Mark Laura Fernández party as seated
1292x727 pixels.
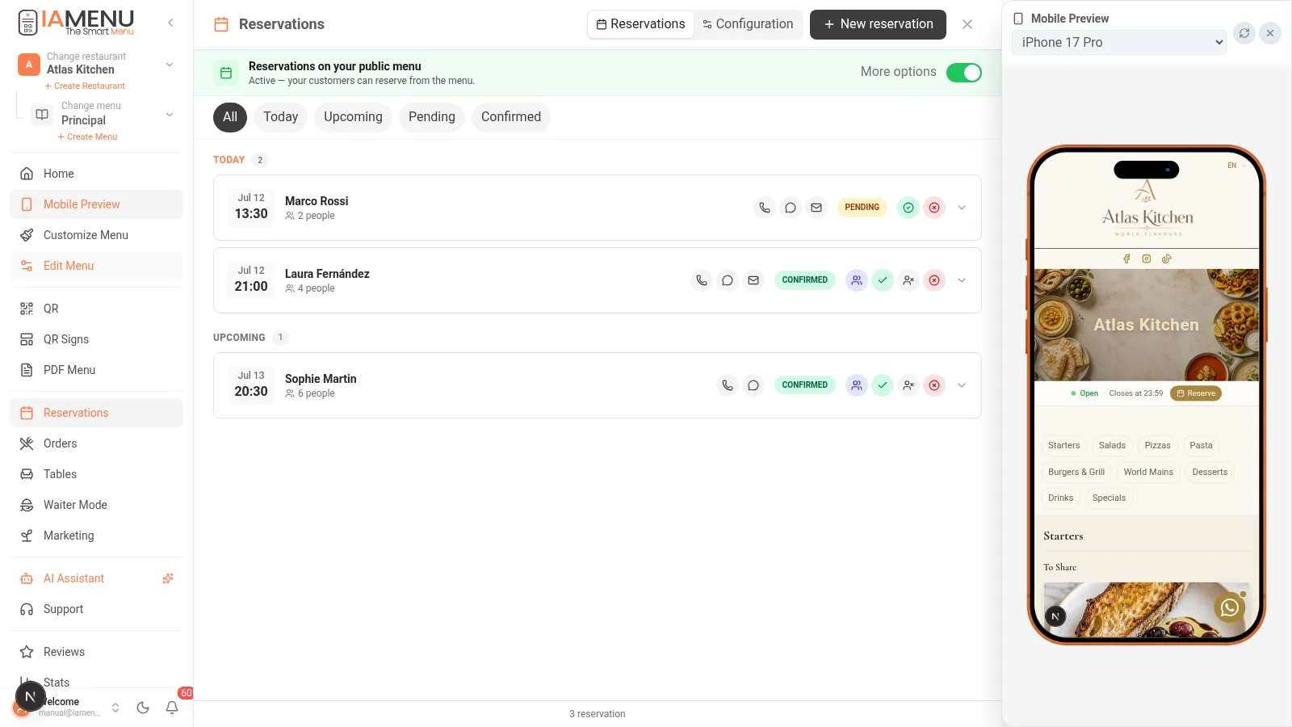857,280
